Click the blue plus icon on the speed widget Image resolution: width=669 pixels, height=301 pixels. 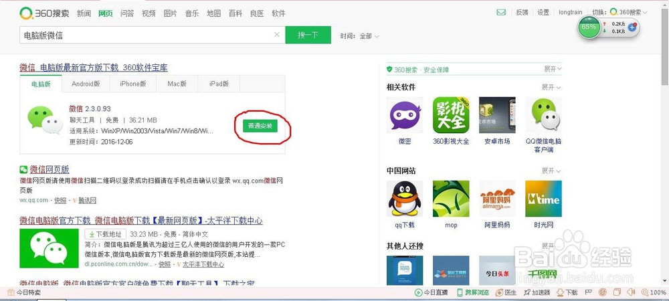point(632,27)
